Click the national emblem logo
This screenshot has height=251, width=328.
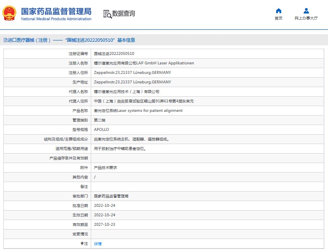(x=9, y=13)
